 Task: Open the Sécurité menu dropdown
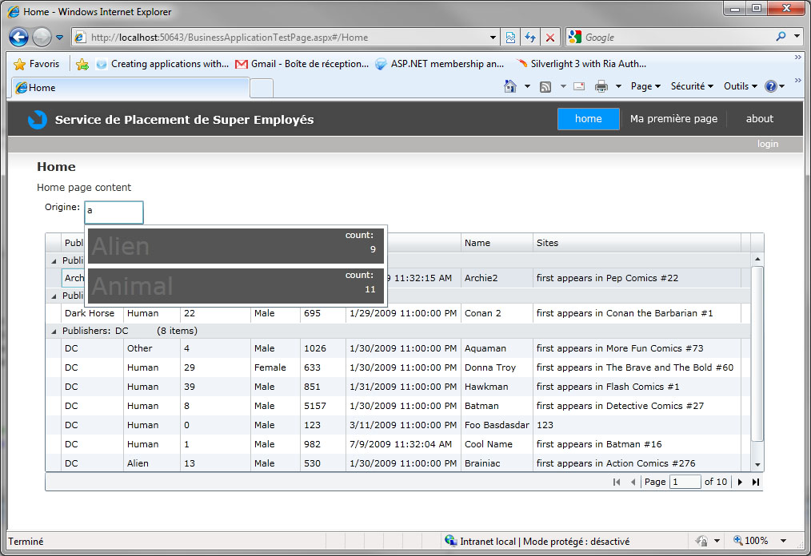[x=692, y=86]
